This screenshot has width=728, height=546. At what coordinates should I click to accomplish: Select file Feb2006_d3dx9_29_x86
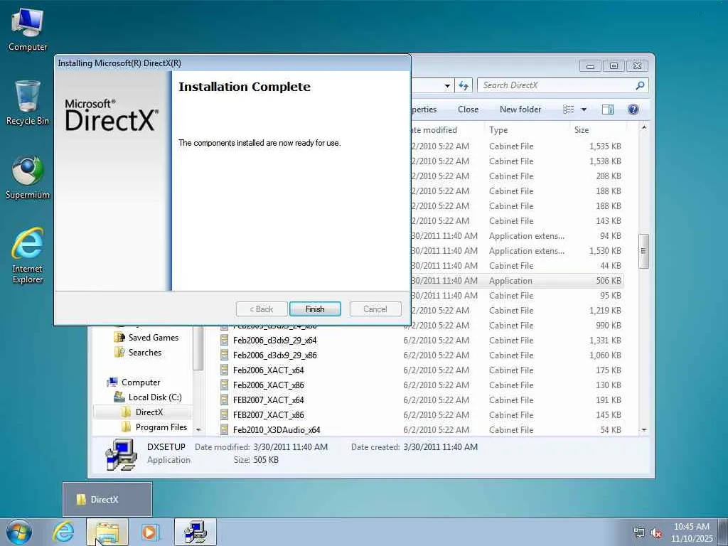[275, 355]
